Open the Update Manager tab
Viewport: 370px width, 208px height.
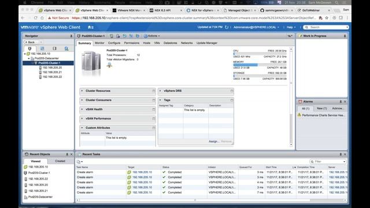tap(207, 43)
